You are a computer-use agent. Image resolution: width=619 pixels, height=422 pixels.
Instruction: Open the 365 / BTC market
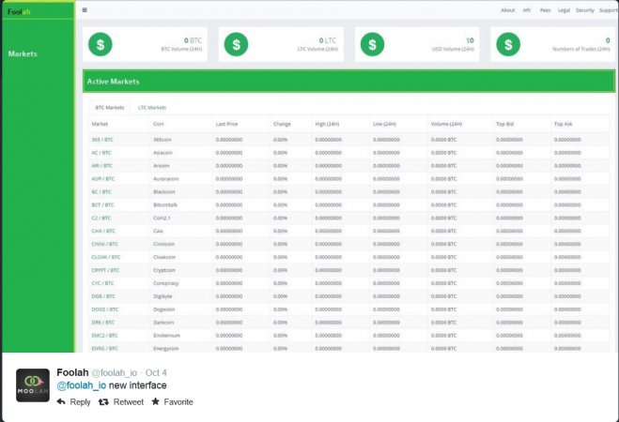coord(102,140)
